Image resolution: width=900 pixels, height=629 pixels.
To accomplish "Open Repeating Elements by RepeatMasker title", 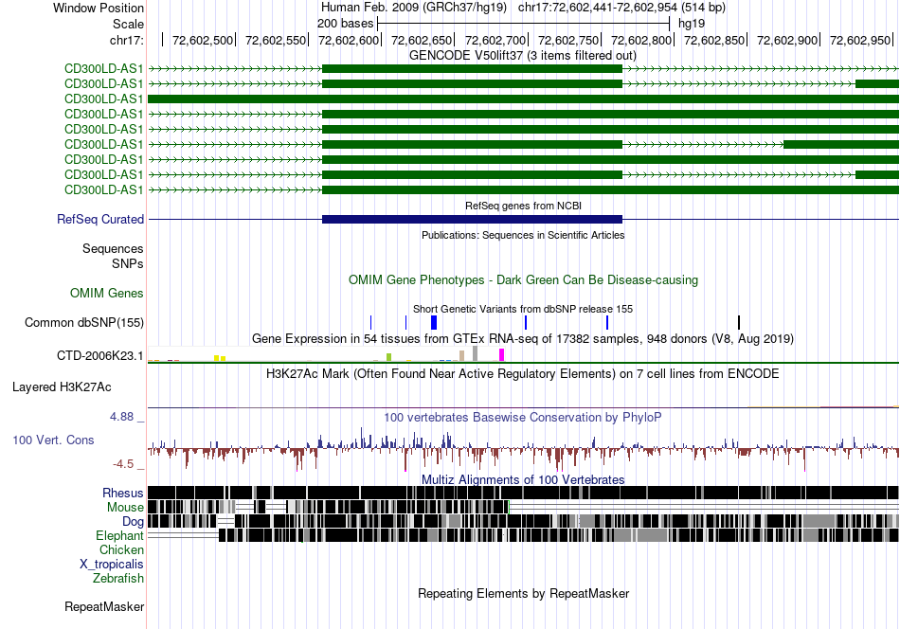I will coord(523,593).
